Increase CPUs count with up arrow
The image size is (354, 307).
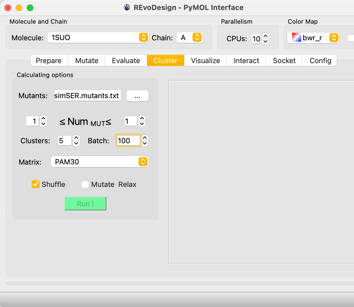click(266, 36)
